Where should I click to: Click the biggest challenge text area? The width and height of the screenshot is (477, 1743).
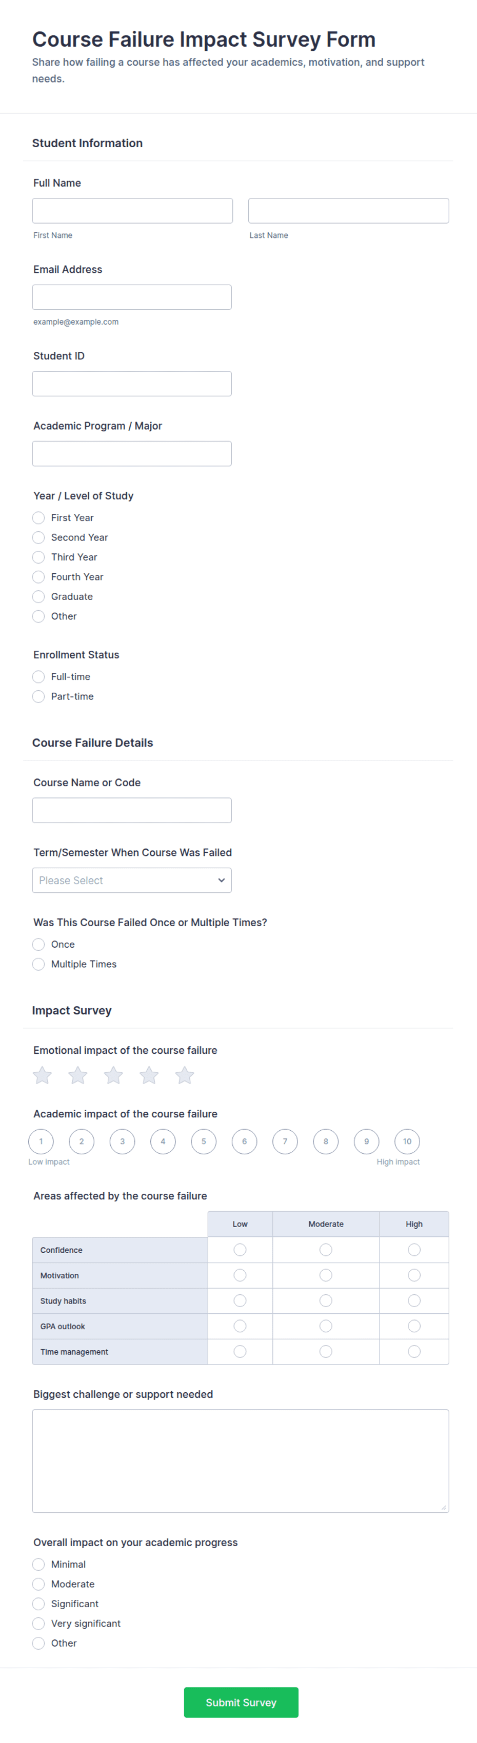[x=240, y=1461]
